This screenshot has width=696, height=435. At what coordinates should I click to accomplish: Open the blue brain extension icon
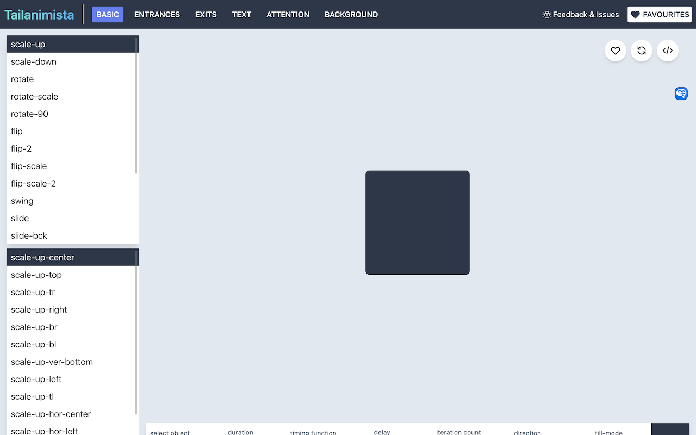(x=681, y=94)
